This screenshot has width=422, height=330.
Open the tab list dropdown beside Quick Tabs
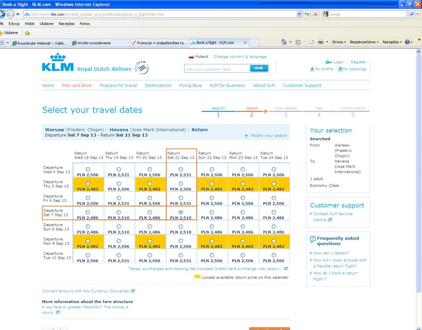click(8, 43)
